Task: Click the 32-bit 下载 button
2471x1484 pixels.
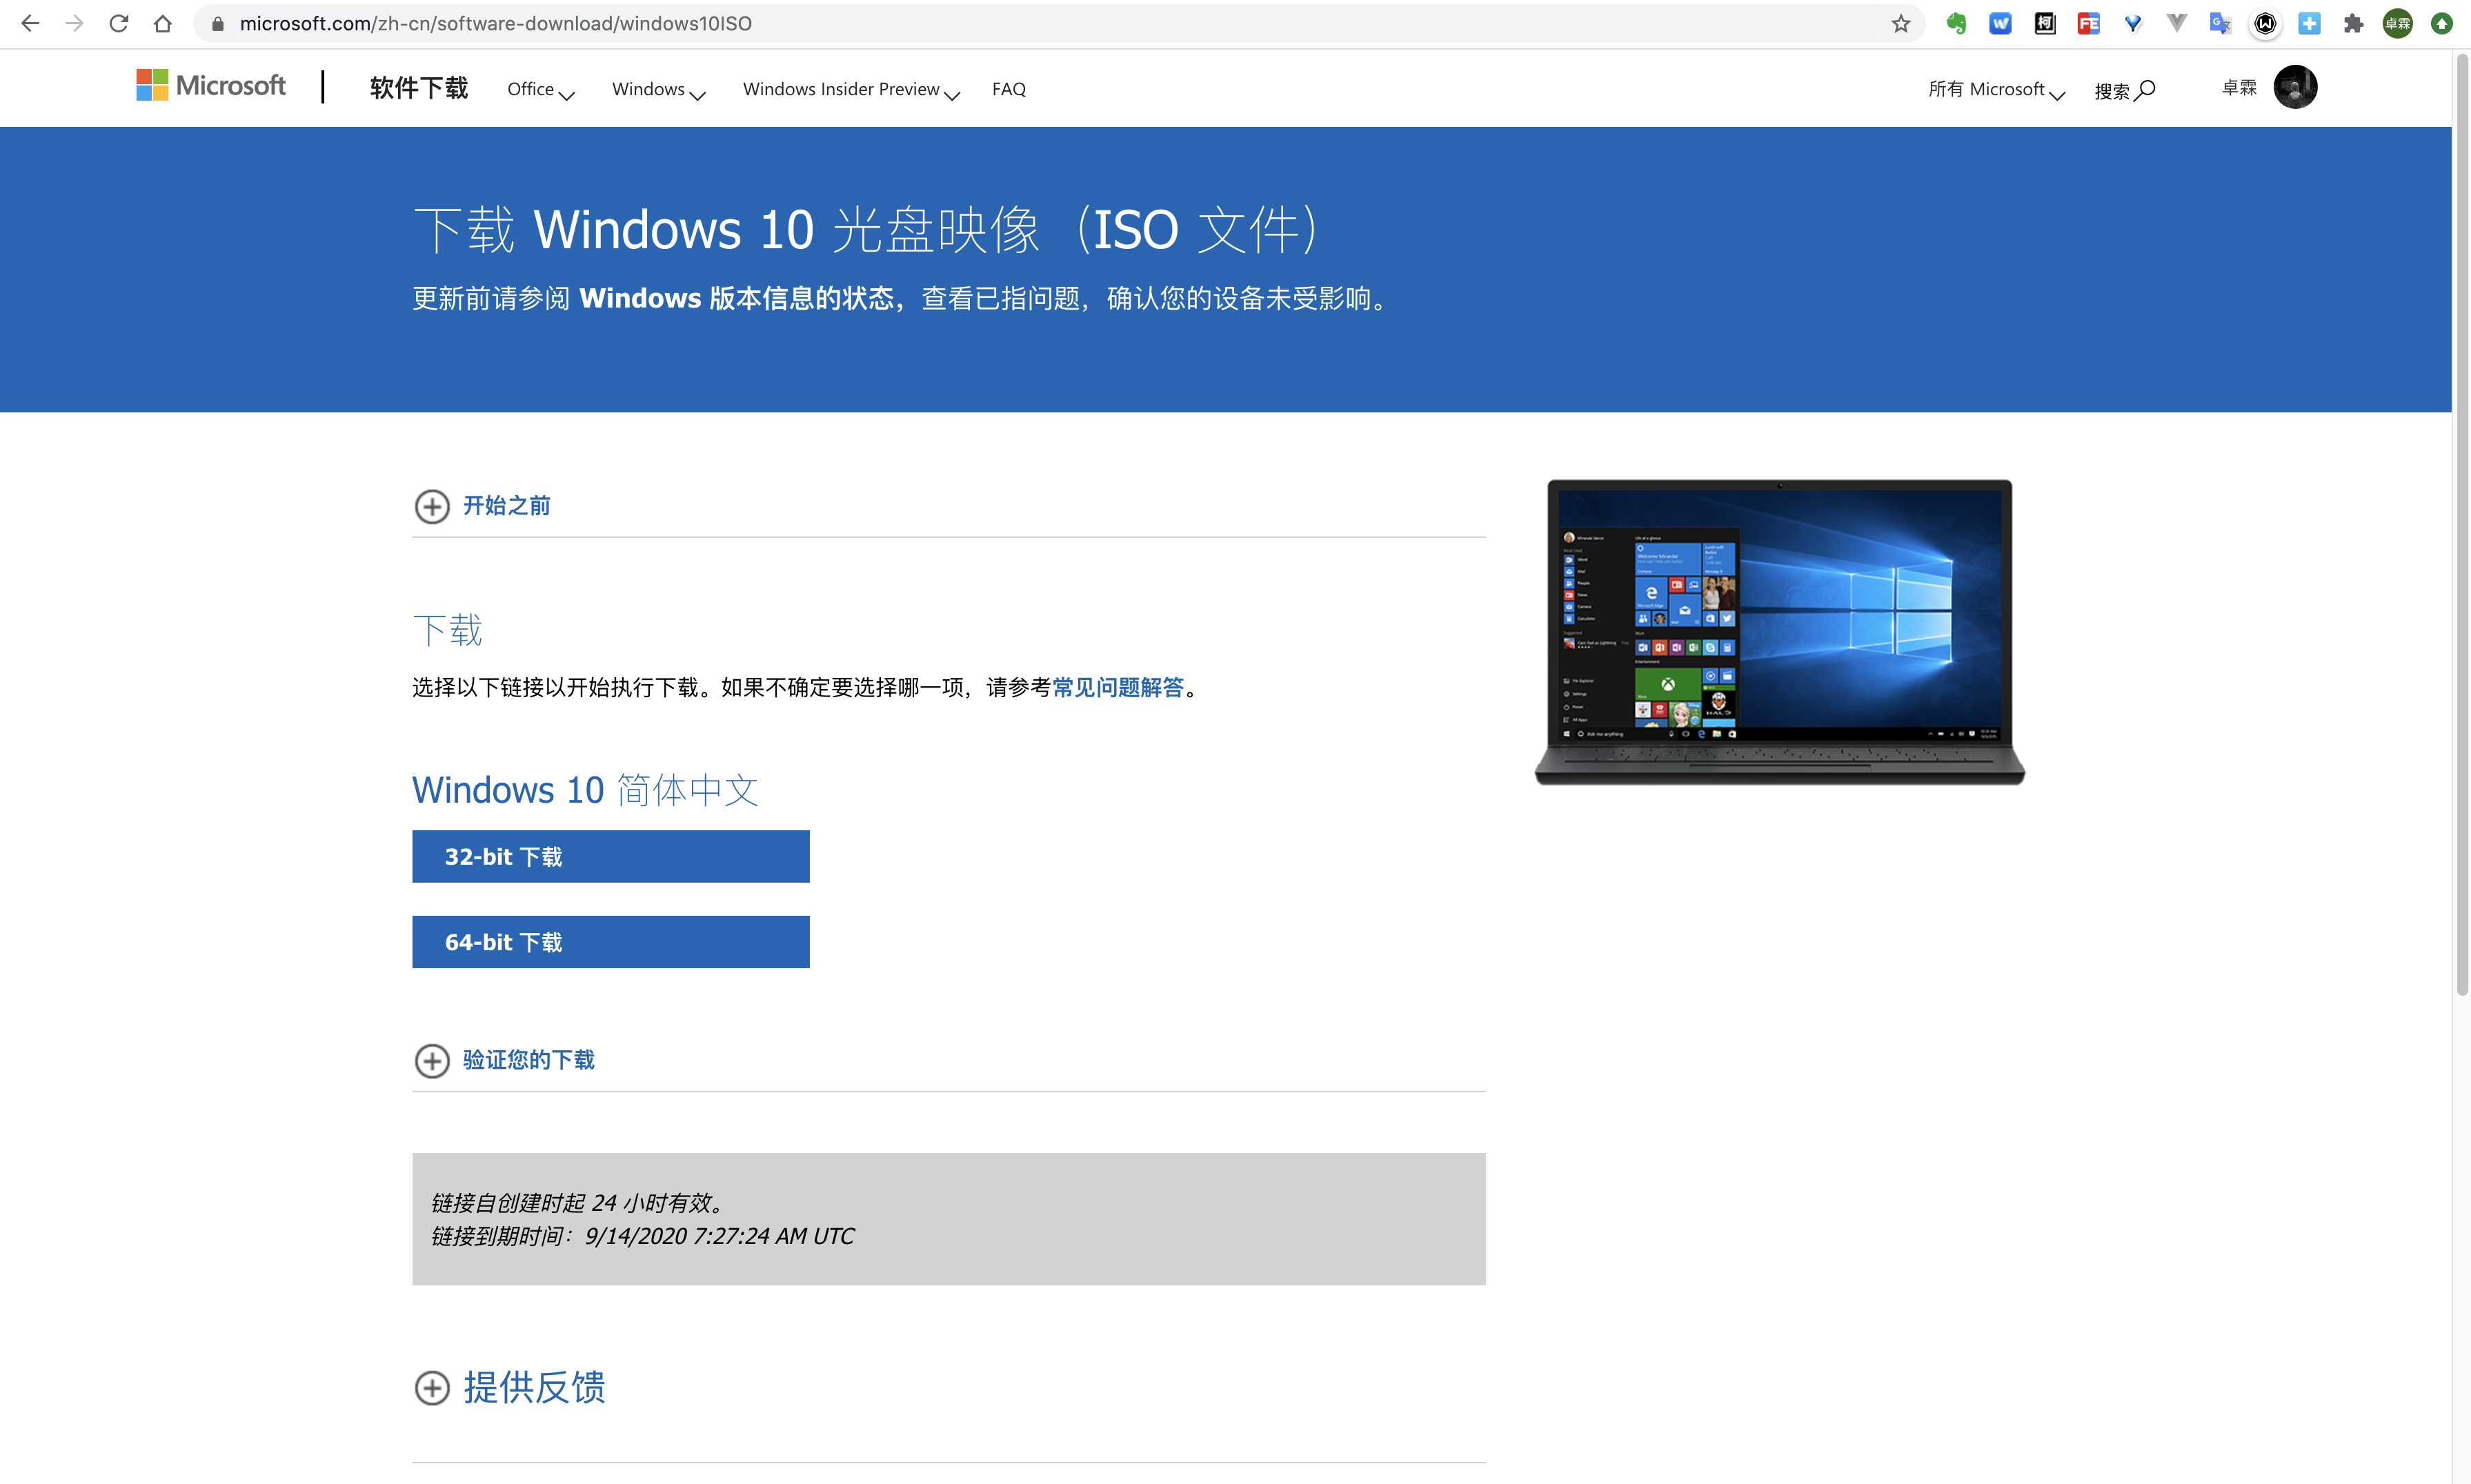Action: [x=611, y=856]
